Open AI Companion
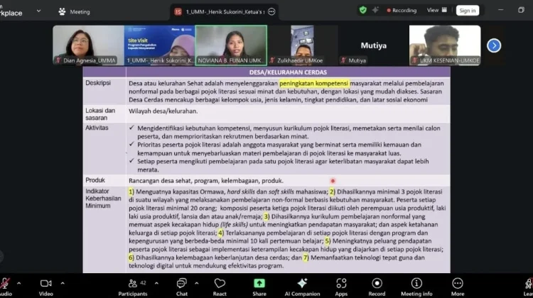Image resolution: width=533 pixels, height=298 pixels. (x=302, y=287)
